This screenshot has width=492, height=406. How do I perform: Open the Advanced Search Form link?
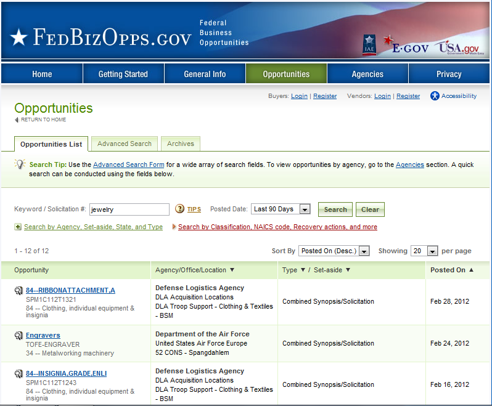pyautogui.click(x=128, y=164)
